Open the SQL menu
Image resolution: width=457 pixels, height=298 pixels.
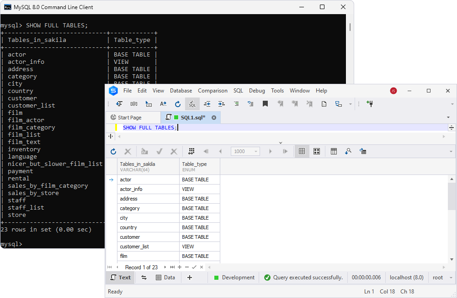click(x=238, y=91)
